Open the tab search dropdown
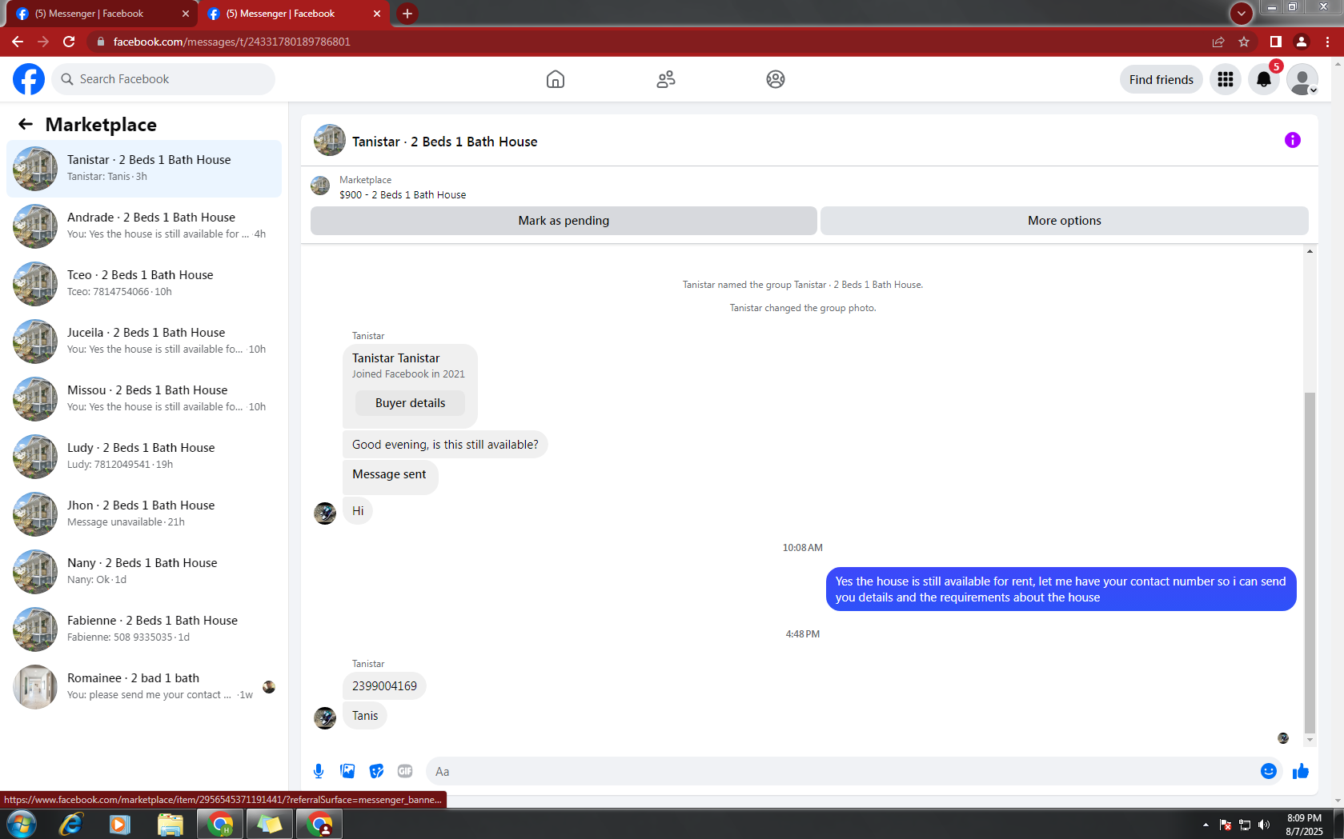The width and height of the screenshot is (1344, 839). pyautogui.click(x=1242, y=14)
